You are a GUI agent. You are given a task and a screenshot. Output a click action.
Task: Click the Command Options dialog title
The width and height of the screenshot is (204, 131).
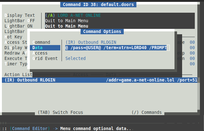102,31
